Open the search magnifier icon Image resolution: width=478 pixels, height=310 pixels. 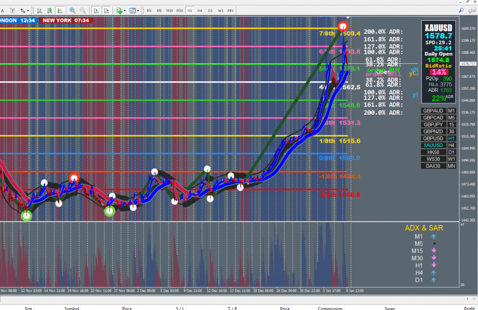click(x=461, y=10)
